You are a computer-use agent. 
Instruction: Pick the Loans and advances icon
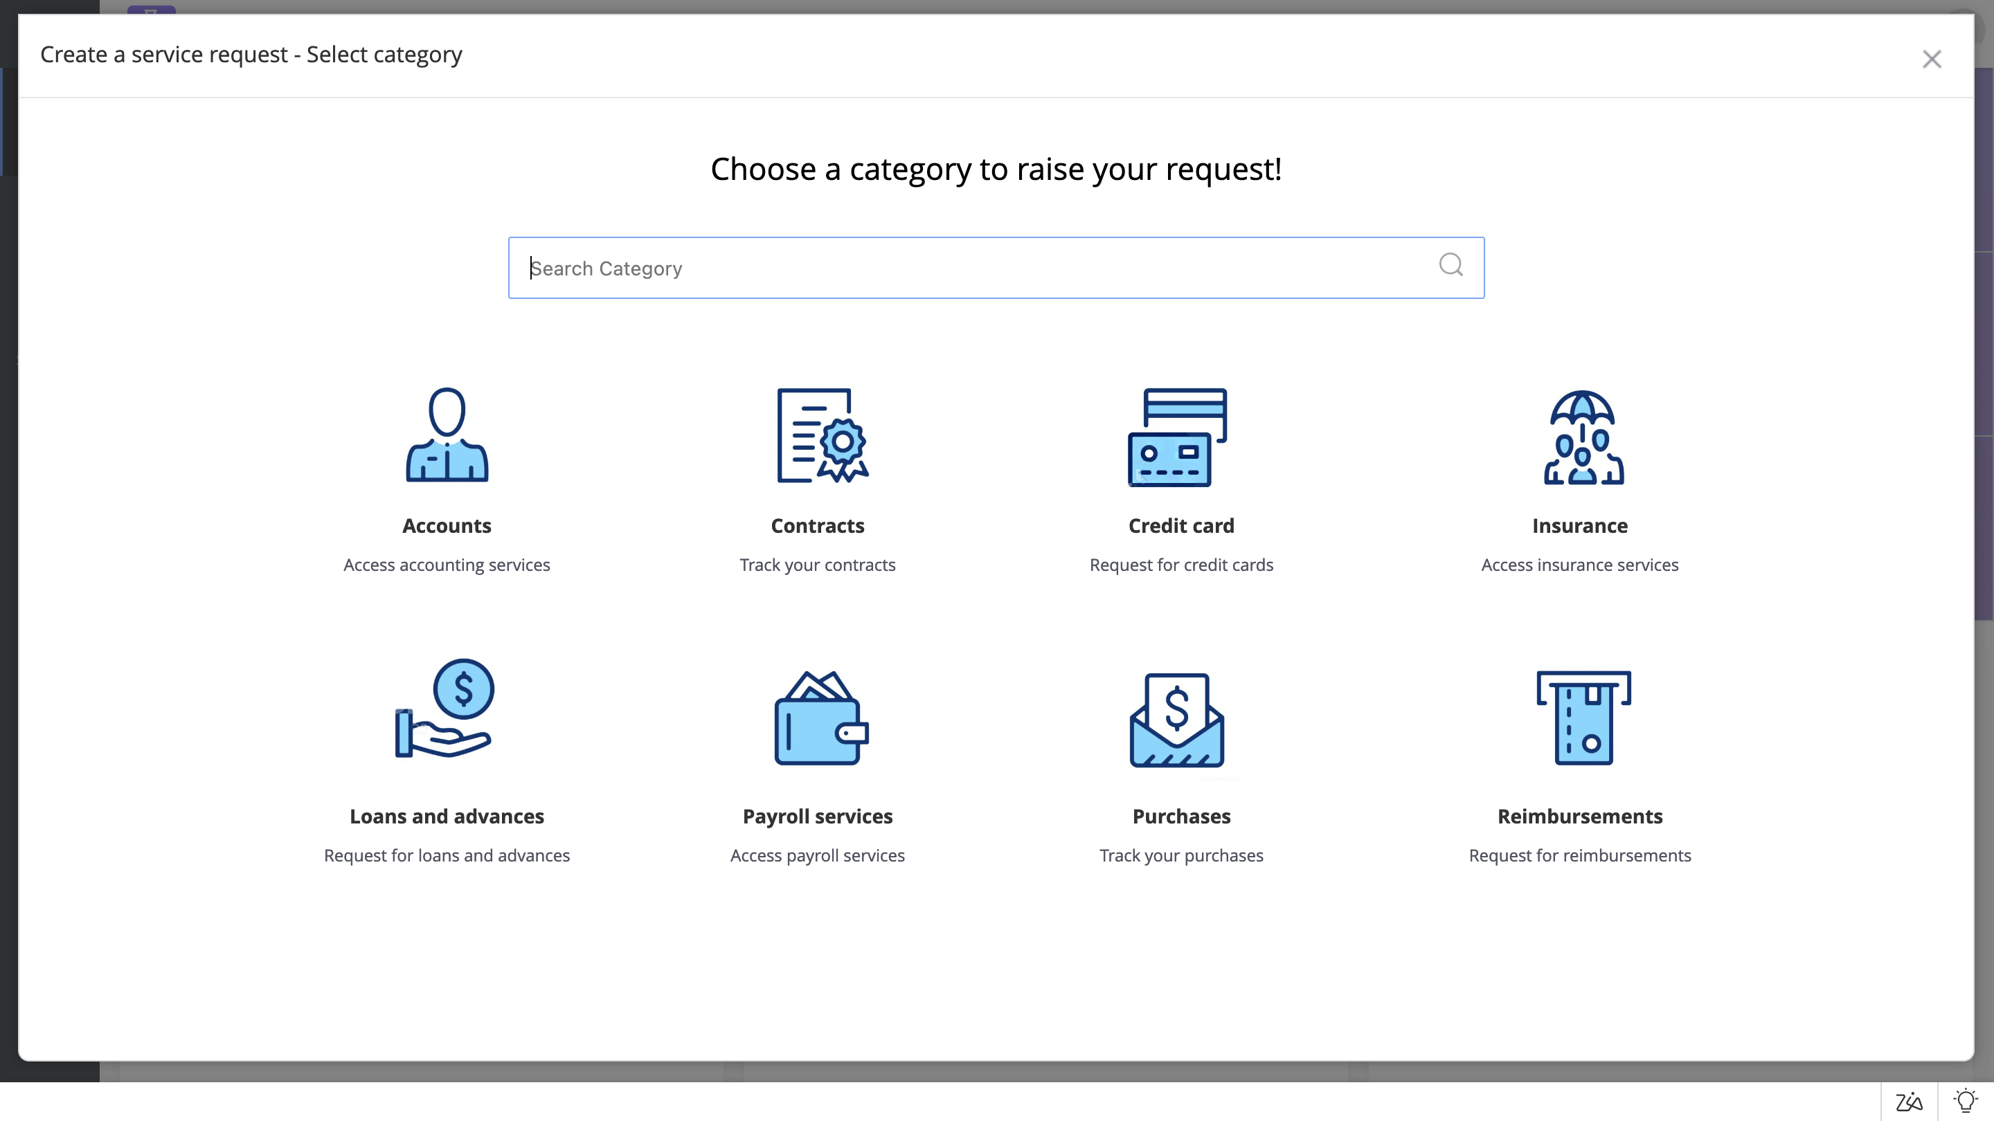(x=445, y=708)
